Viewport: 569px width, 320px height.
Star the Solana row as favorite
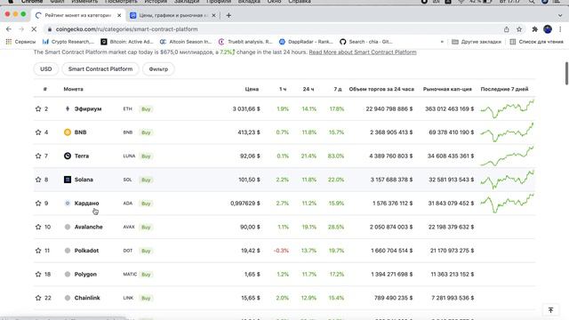pos(38,180)
